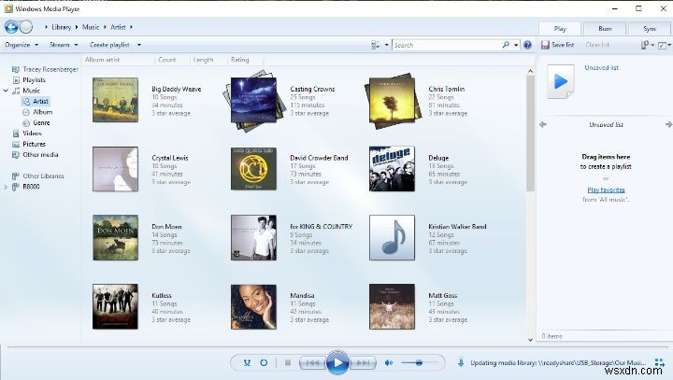The width and height of the screenshot is (673, 380).
Task: Open the list pane device options icon
Action: pyautogui.click(x=647, y=45)
